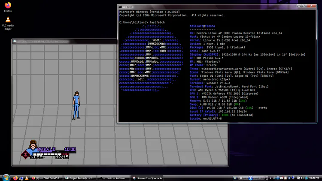Click the media player next track button in the taskbar
This screenshot has height=181, width=322.
click(x=255, y=178)
